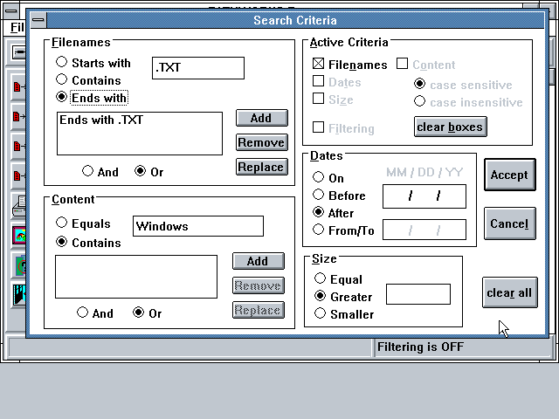Screen dimensions: 559x419
Task: Add the filename criterion to the list
Action: point(262,118)
